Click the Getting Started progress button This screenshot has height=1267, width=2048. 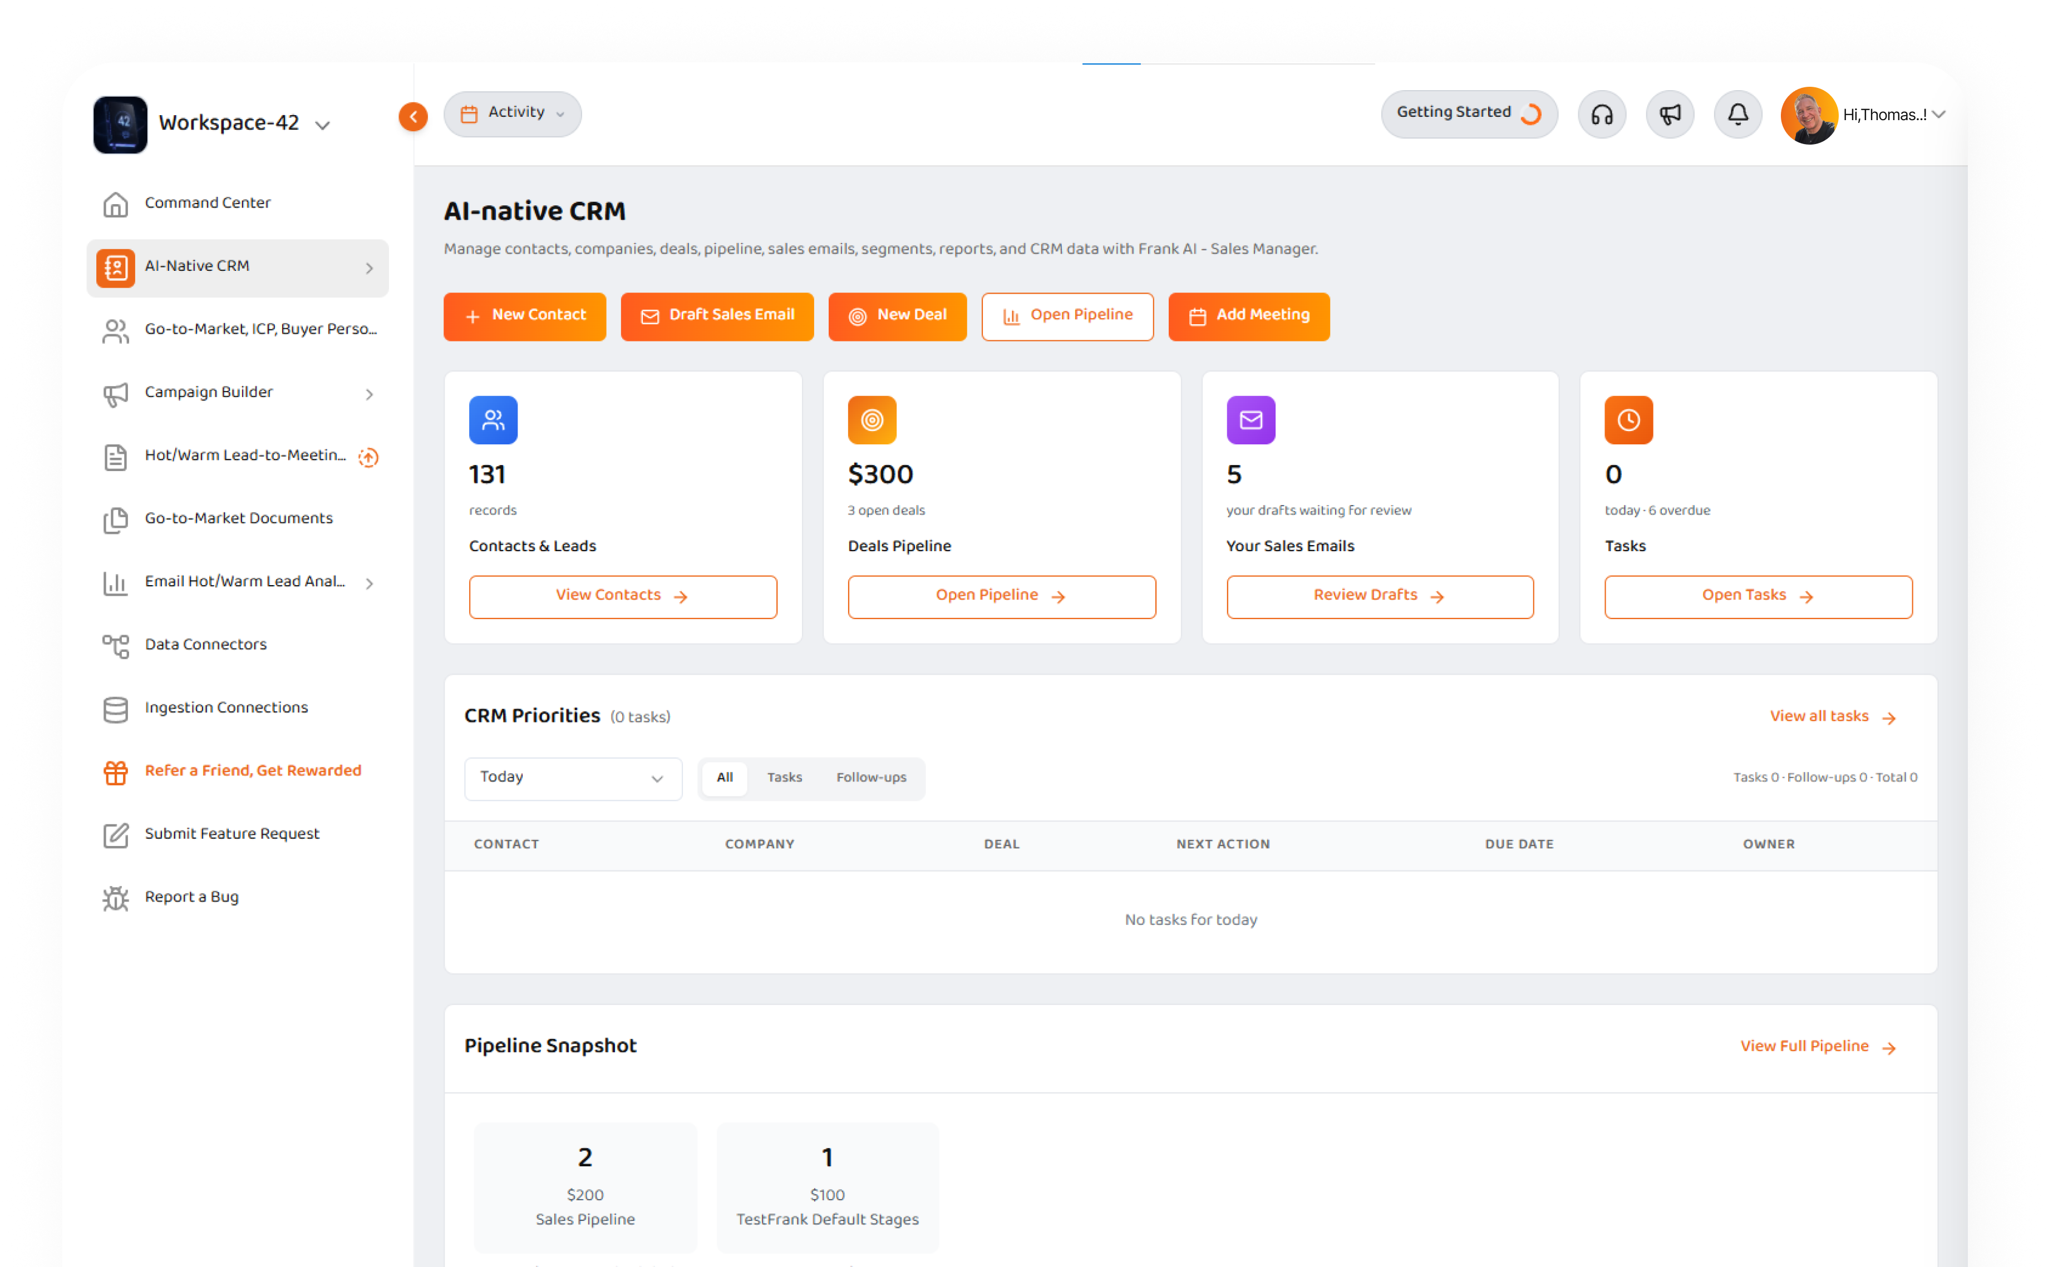point(1469,113)
